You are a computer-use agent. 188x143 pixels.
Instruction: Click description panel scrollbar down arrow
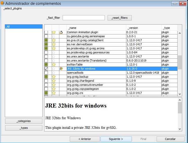180,129
